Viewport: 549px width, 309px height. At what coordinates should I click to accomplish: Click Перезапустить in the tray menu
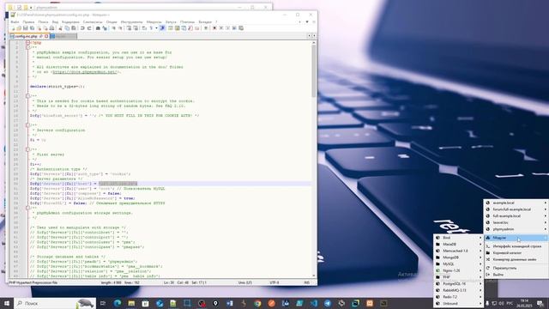pyautogui.click(x=516, y=268)
